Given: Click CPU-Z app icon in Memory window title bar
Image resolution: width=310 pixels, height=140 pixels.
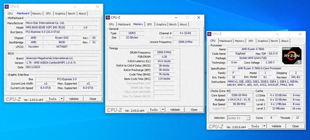Looking at the screenshot, I should [108, 17].
